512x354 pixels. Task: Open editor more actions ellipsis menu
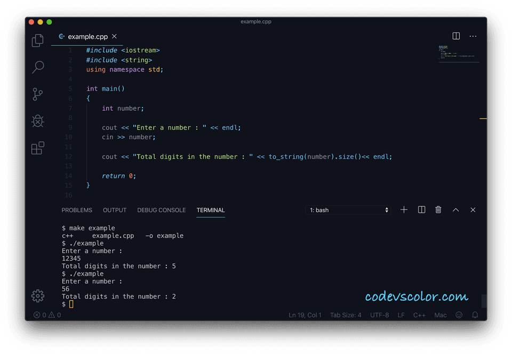[473, 36]
